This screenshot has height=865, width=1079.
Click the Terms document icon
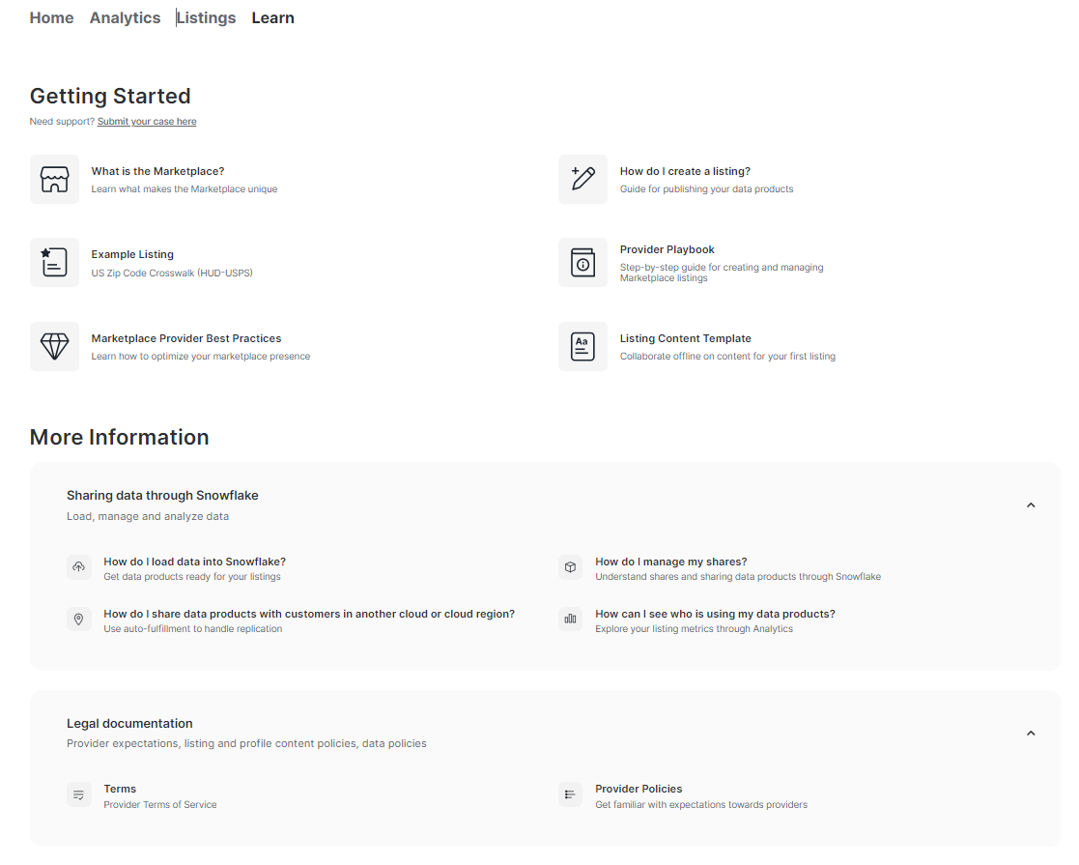tap(78, 794)
